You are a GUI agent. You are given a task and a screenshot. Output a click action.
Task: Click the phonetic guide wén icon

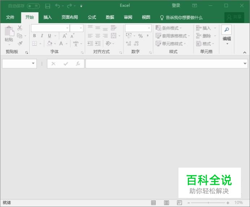(76, 43)
